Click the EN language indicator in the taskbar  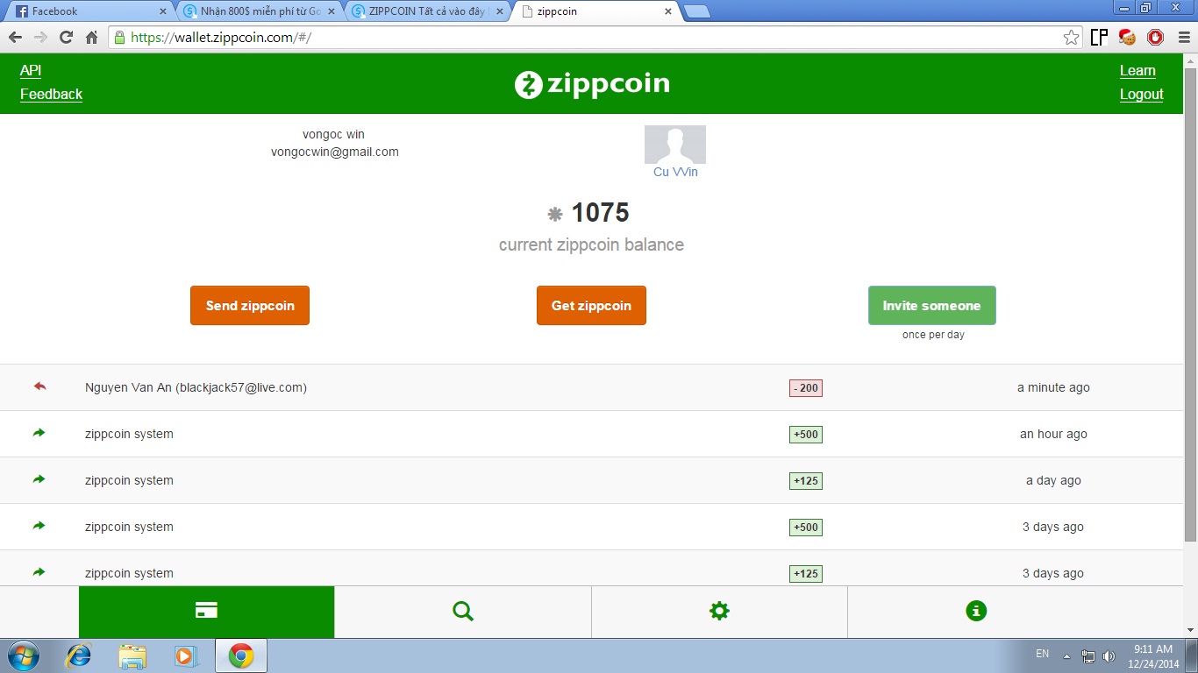(x=1042, y=654)
